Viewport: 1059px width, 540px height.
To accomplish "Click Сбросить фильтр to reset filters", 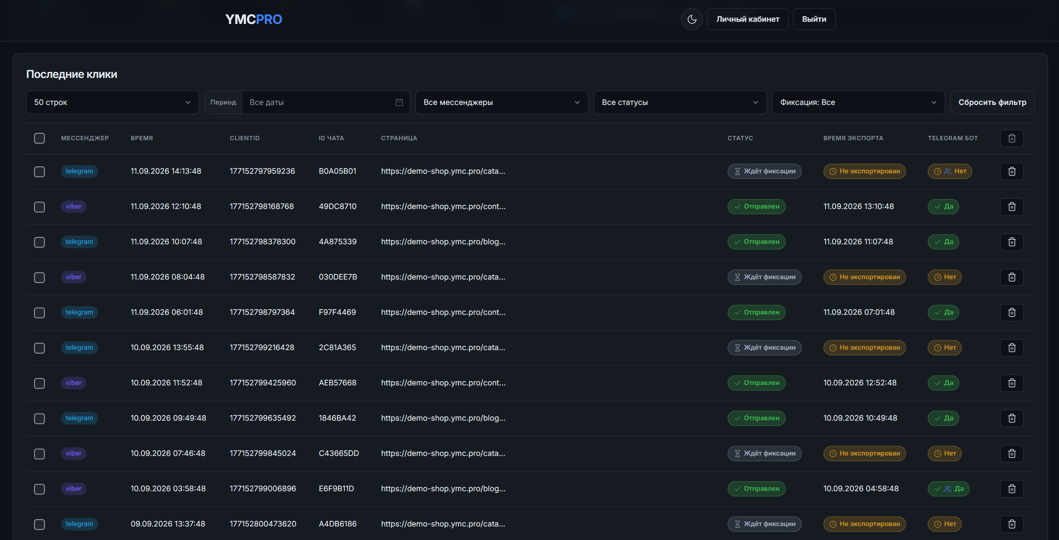I will click(992, 102).
